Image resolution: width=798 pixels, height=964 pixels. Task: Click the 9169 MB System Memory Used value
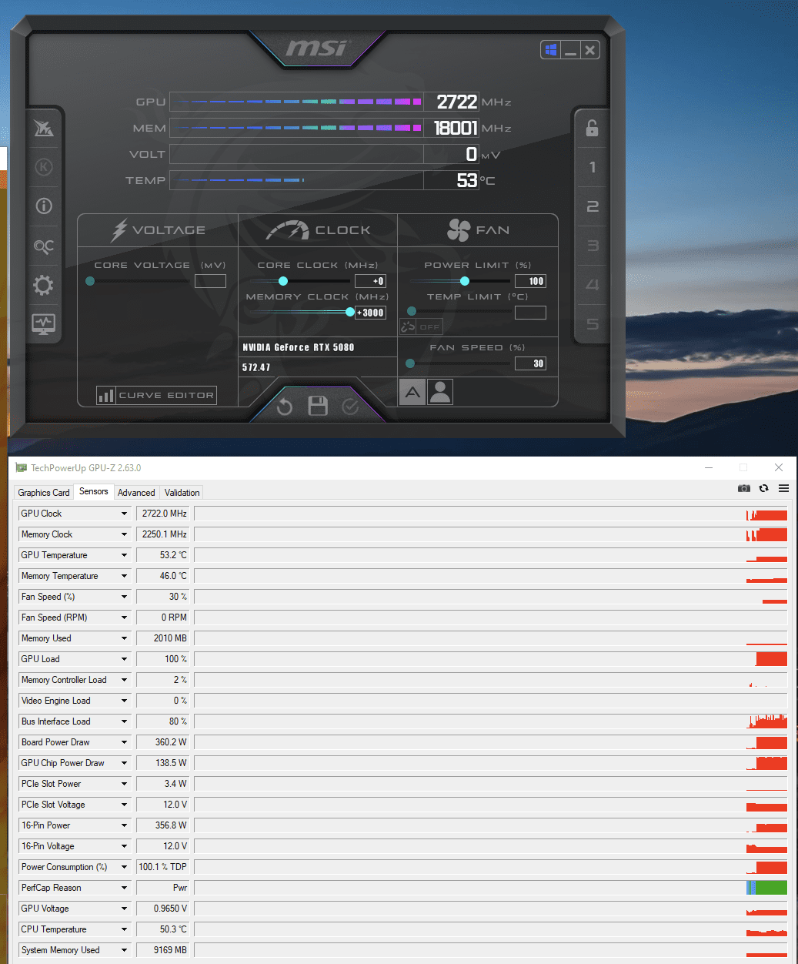pyautogui.click(x=162, y=950)
